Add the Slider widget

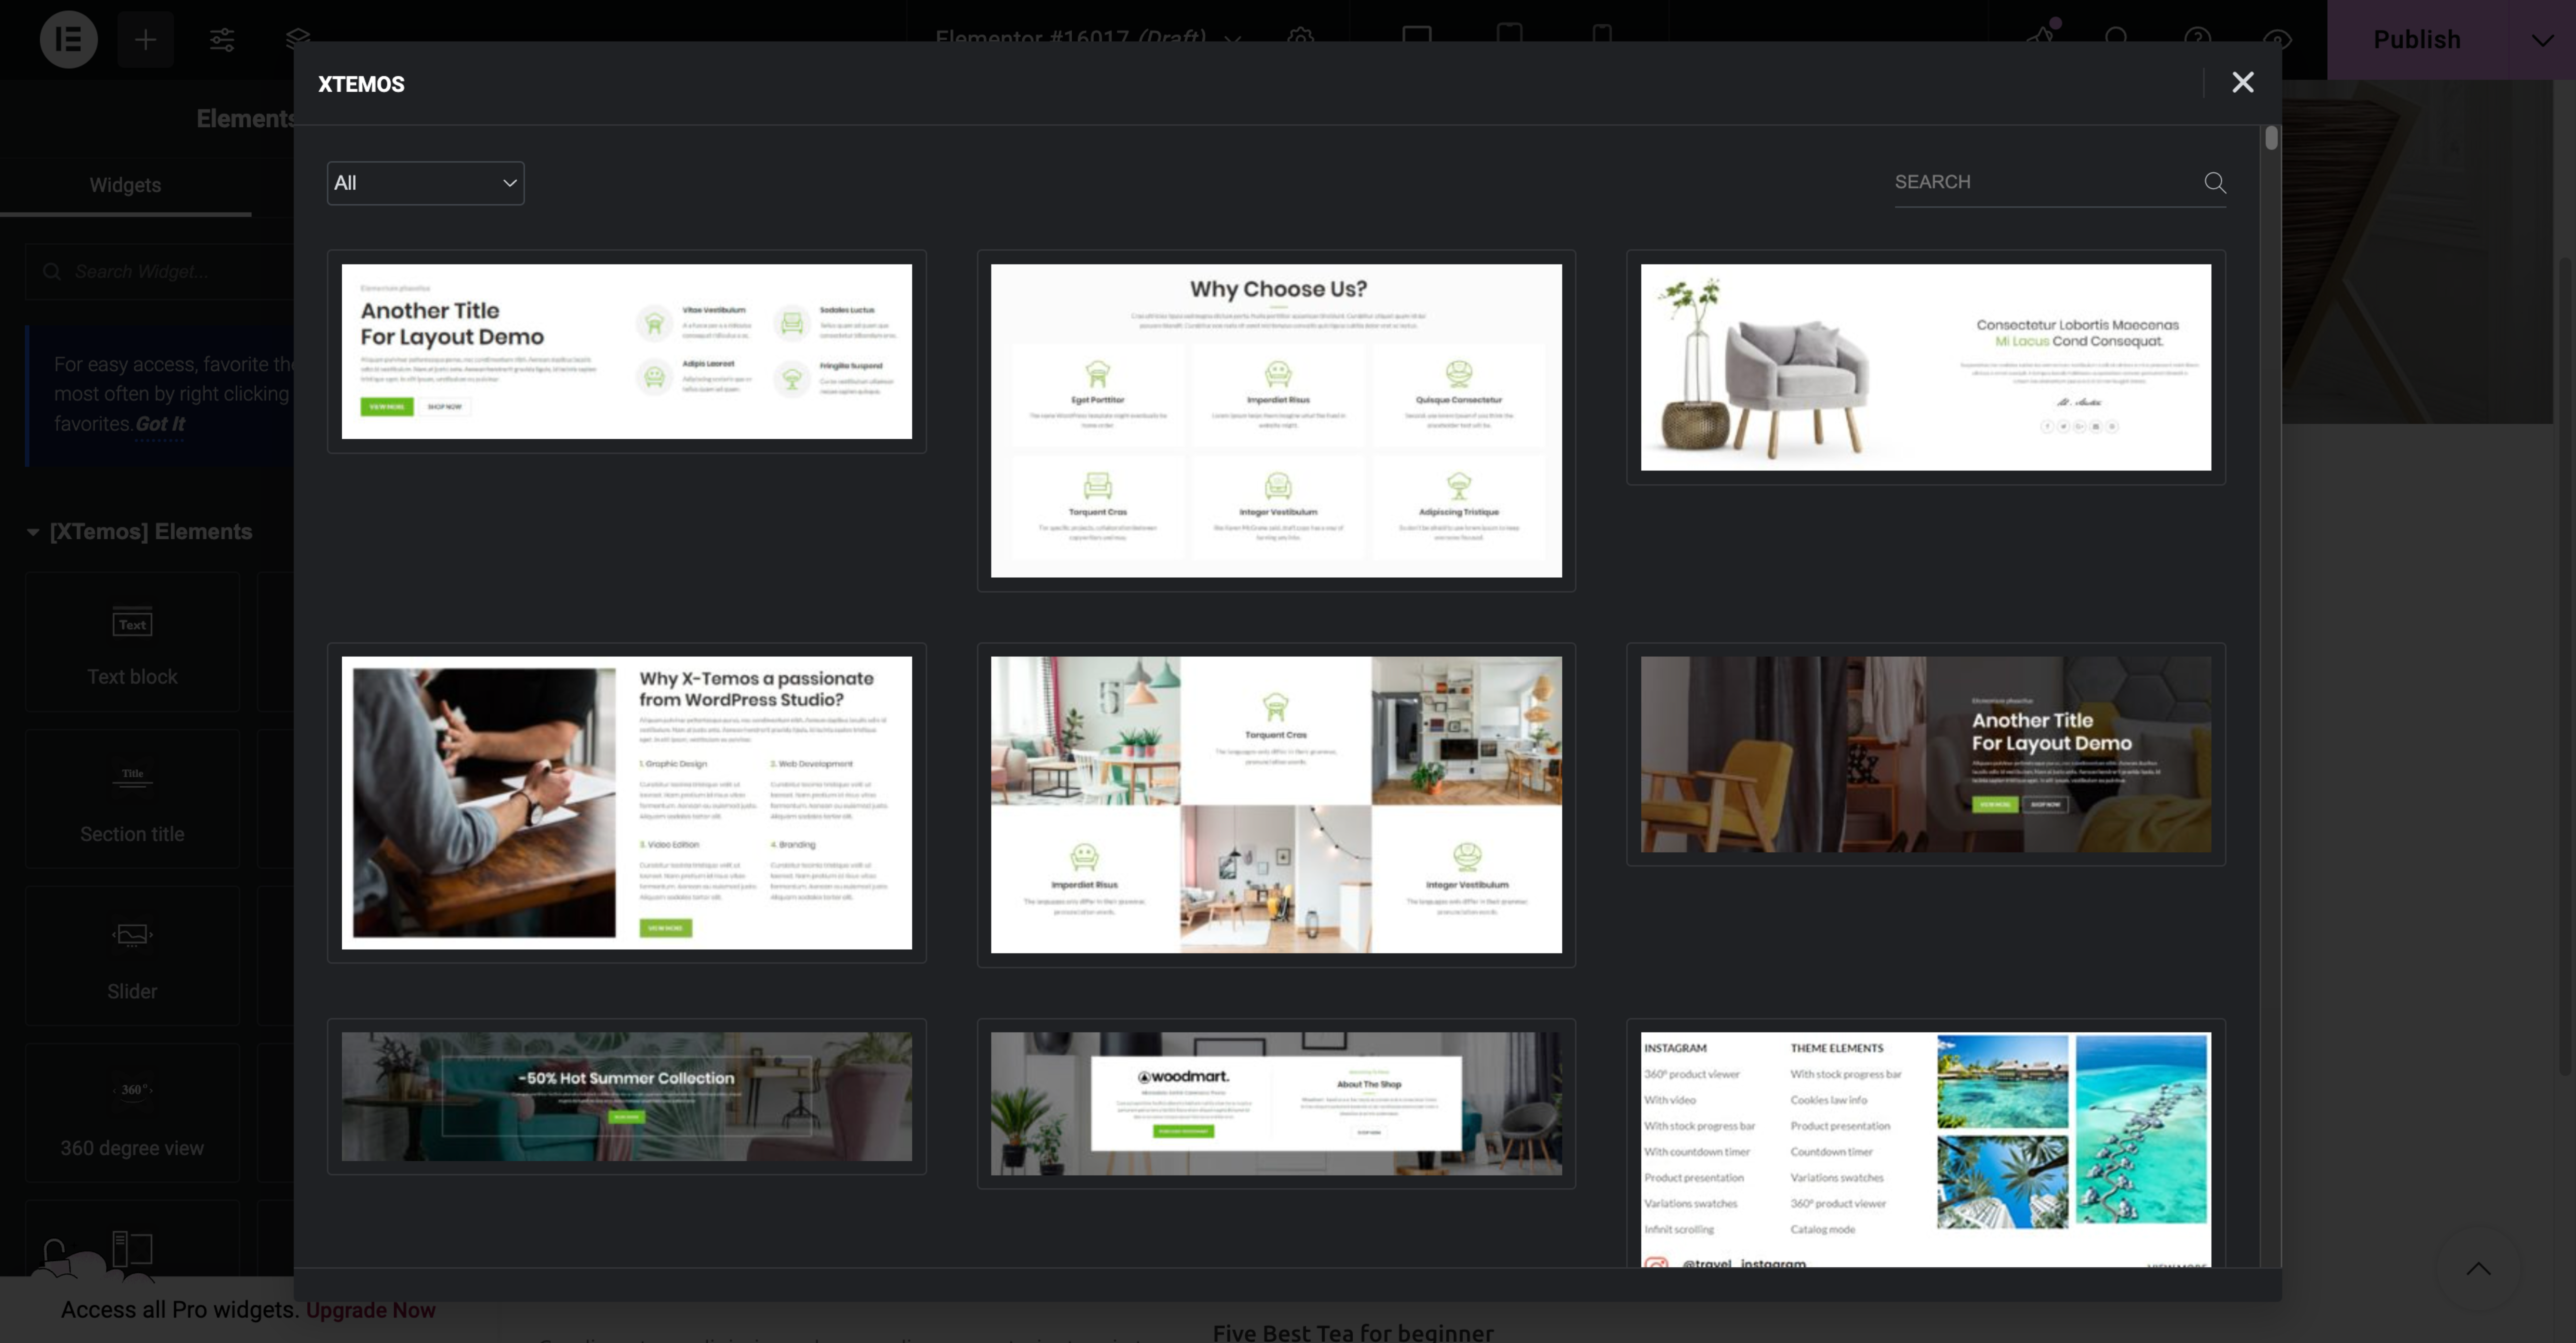pos(132,956)
